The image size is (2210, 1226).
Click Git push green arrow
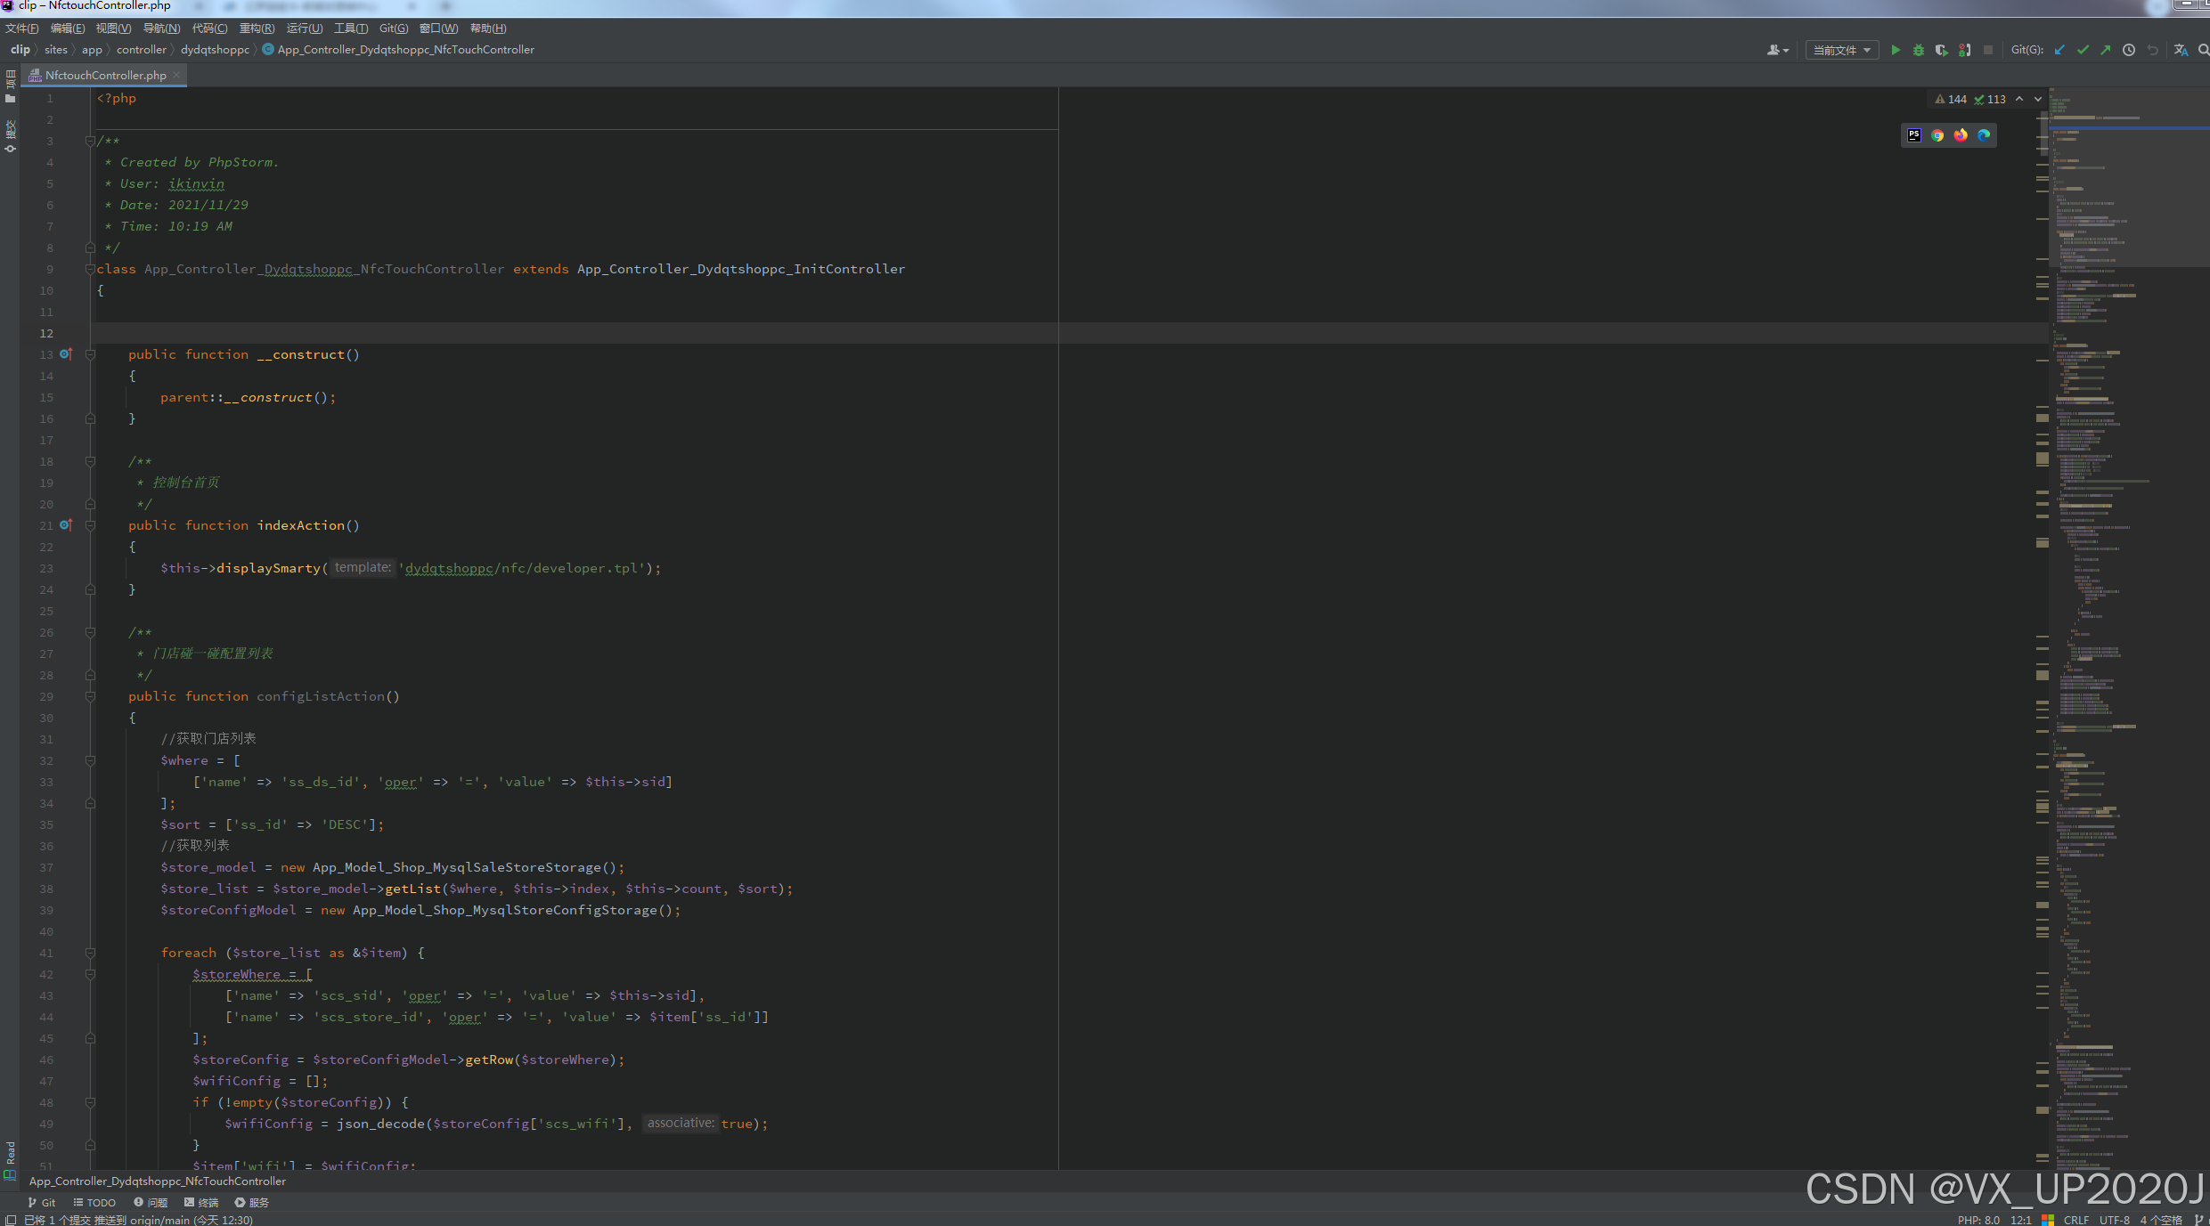(2106, 50)
